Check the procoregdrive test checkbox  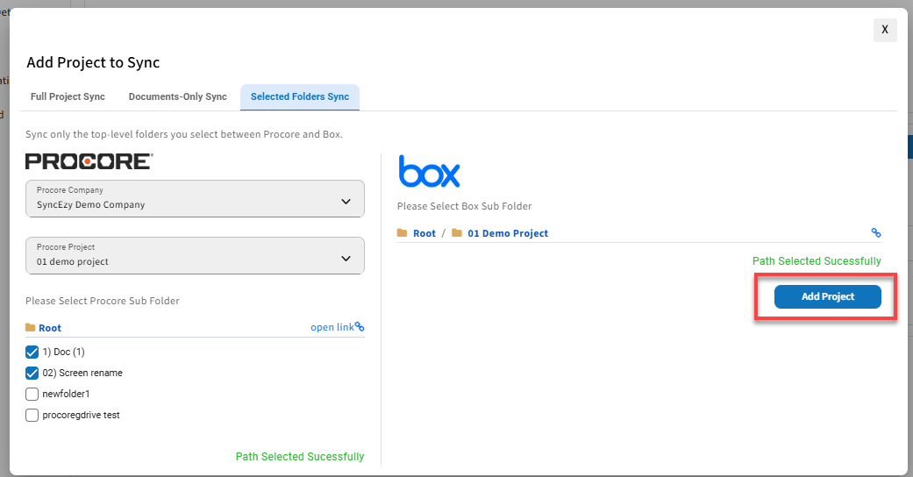[x=32, y=415]
